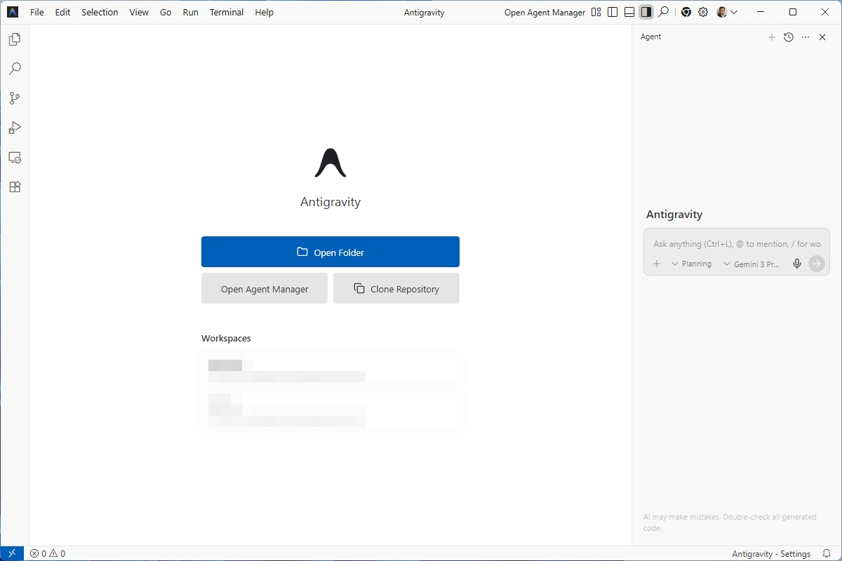Viewport: 842px width, 561px height.
Task: Click the Open Folder button
Action: point(330,252)
